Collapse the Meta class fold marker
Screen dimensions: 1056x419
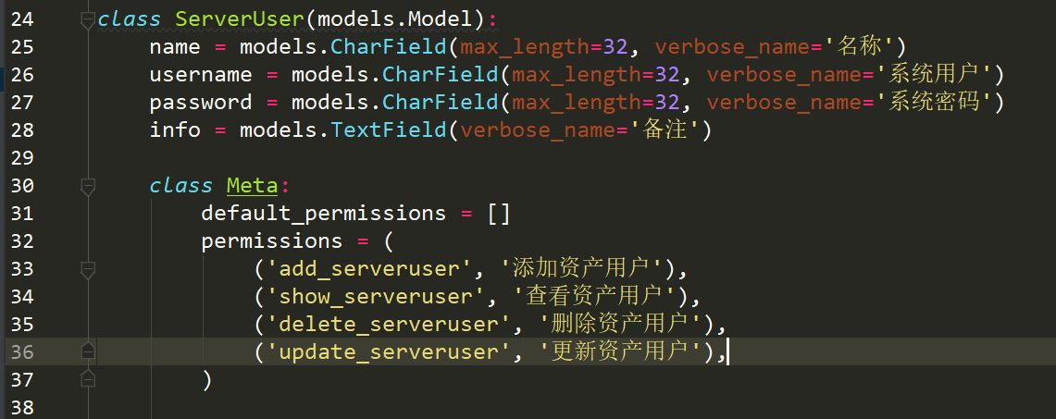pyautogui.click(x=88, y=186)
